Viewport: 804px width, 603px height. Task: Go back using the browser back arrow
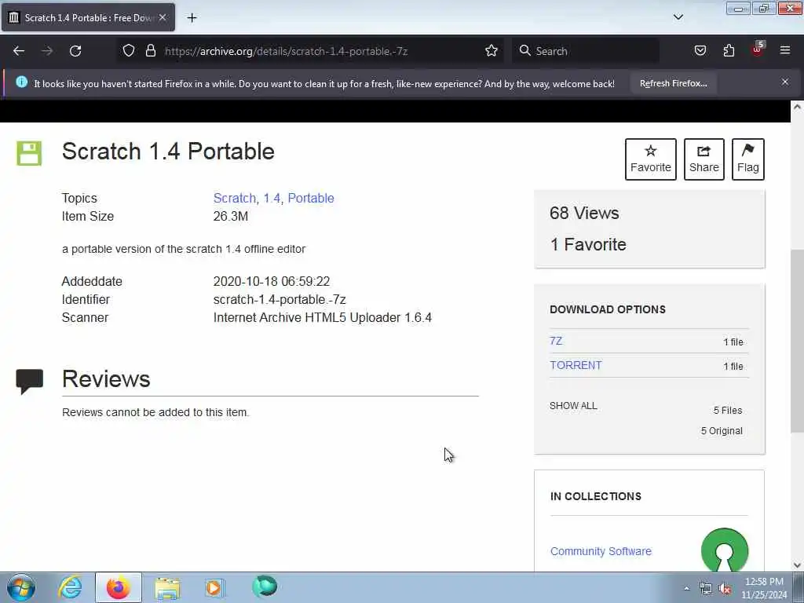19,51
